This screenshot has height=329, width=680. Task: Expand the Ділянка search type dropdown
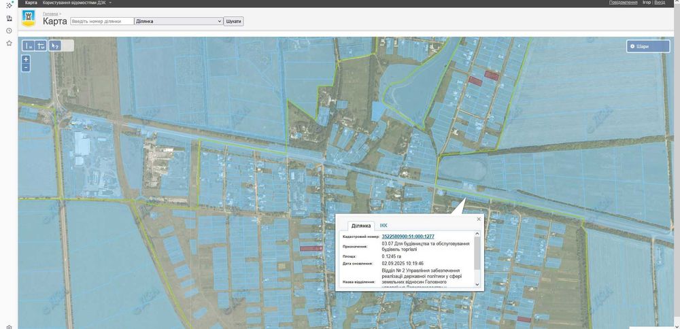(180, 21)
